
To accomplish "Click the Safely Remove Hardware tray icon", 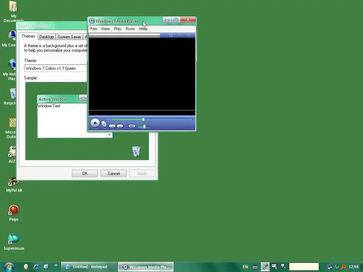I will click(x=337, y=267).
